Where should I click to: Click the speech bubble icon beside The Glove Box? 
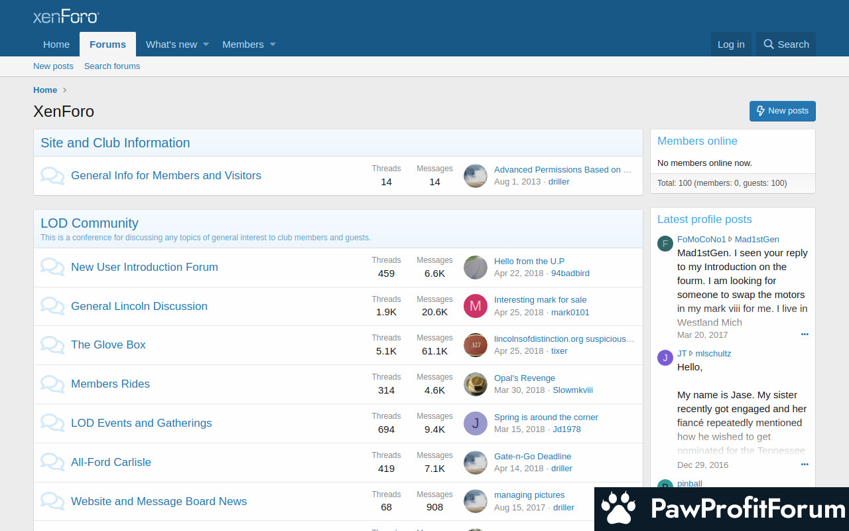click(52, 345)
